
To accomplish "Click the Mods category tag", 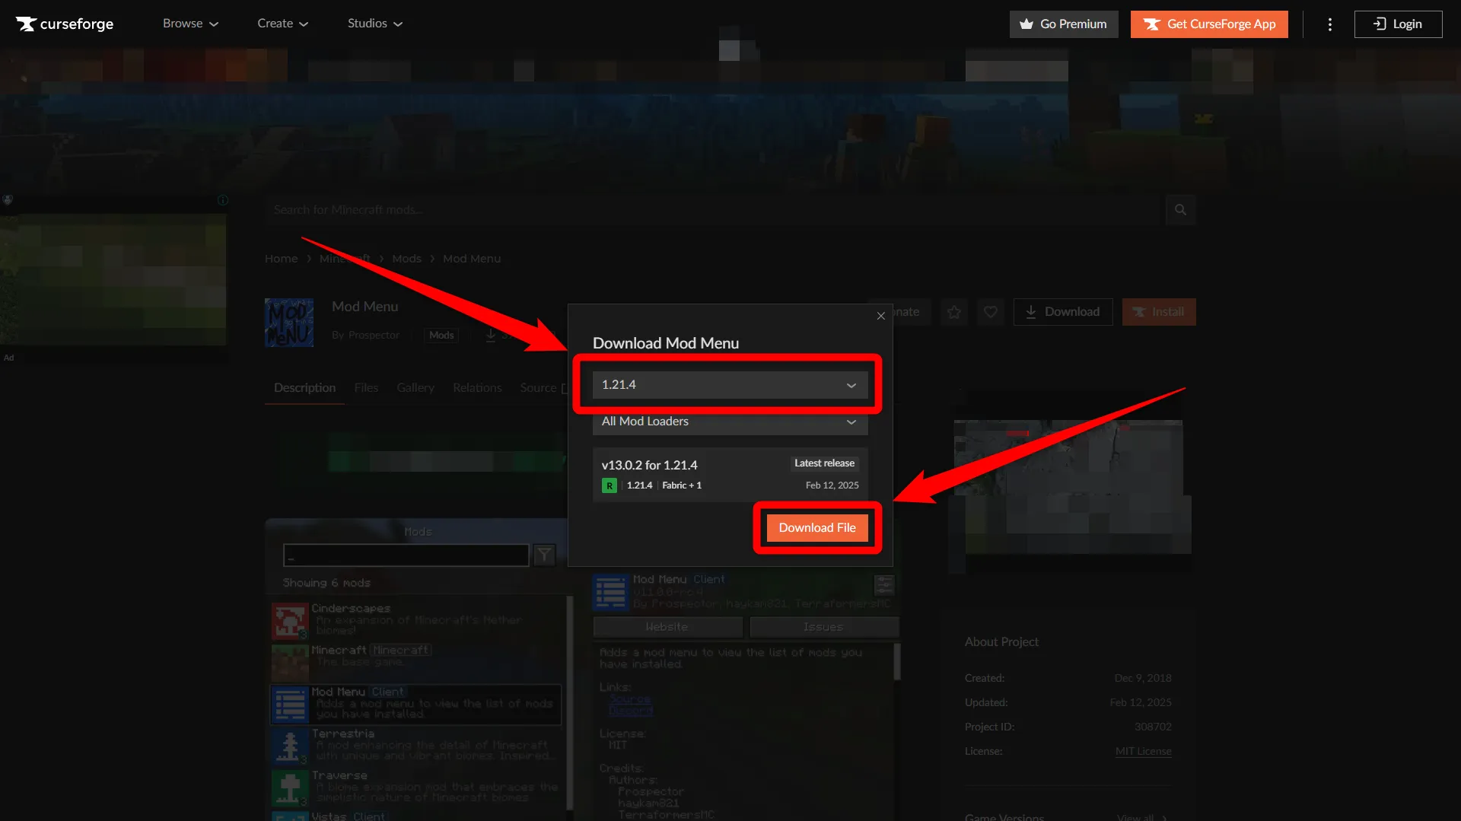I will pos(441,336).
